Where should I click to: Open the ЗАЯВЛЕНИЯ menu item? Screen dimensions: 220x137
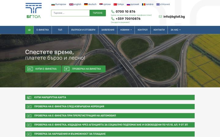[108, 30]
